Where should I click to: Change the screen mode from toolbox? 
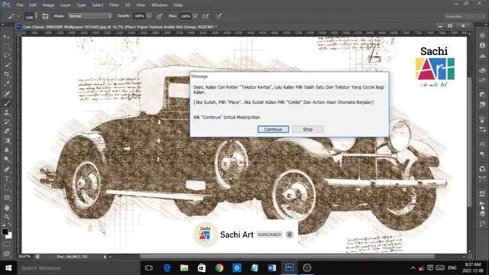7,254
